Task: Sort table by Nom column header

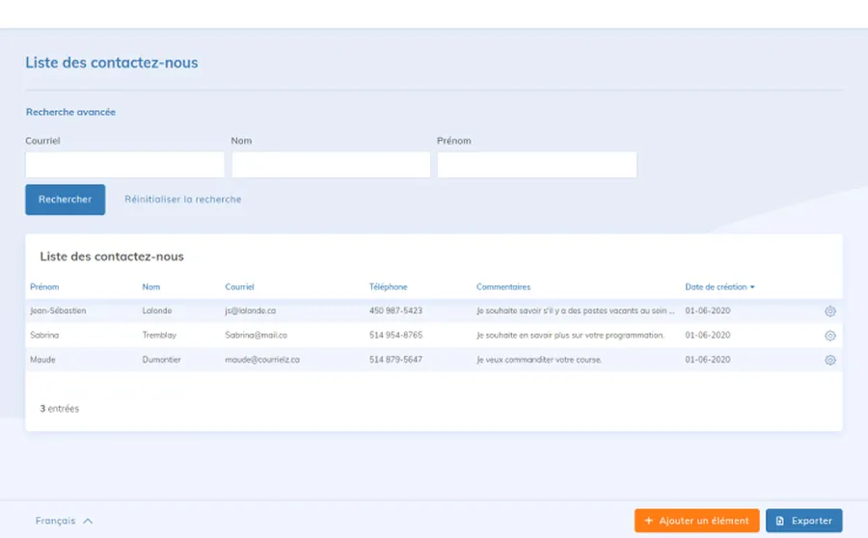Action: point(151,287)
